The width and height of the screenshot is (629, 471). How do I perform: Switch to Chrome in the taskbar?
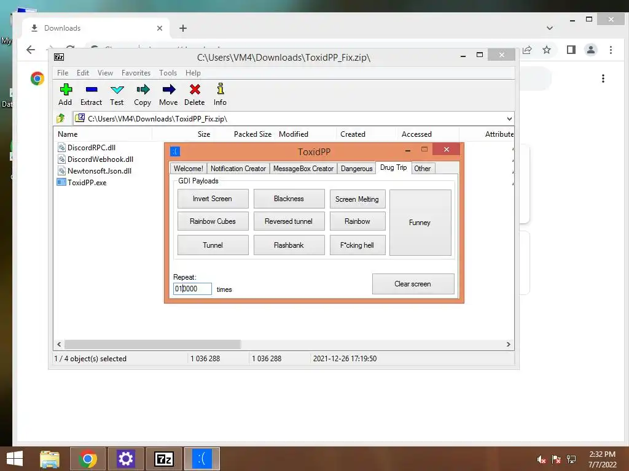click(x=88, y=459)
